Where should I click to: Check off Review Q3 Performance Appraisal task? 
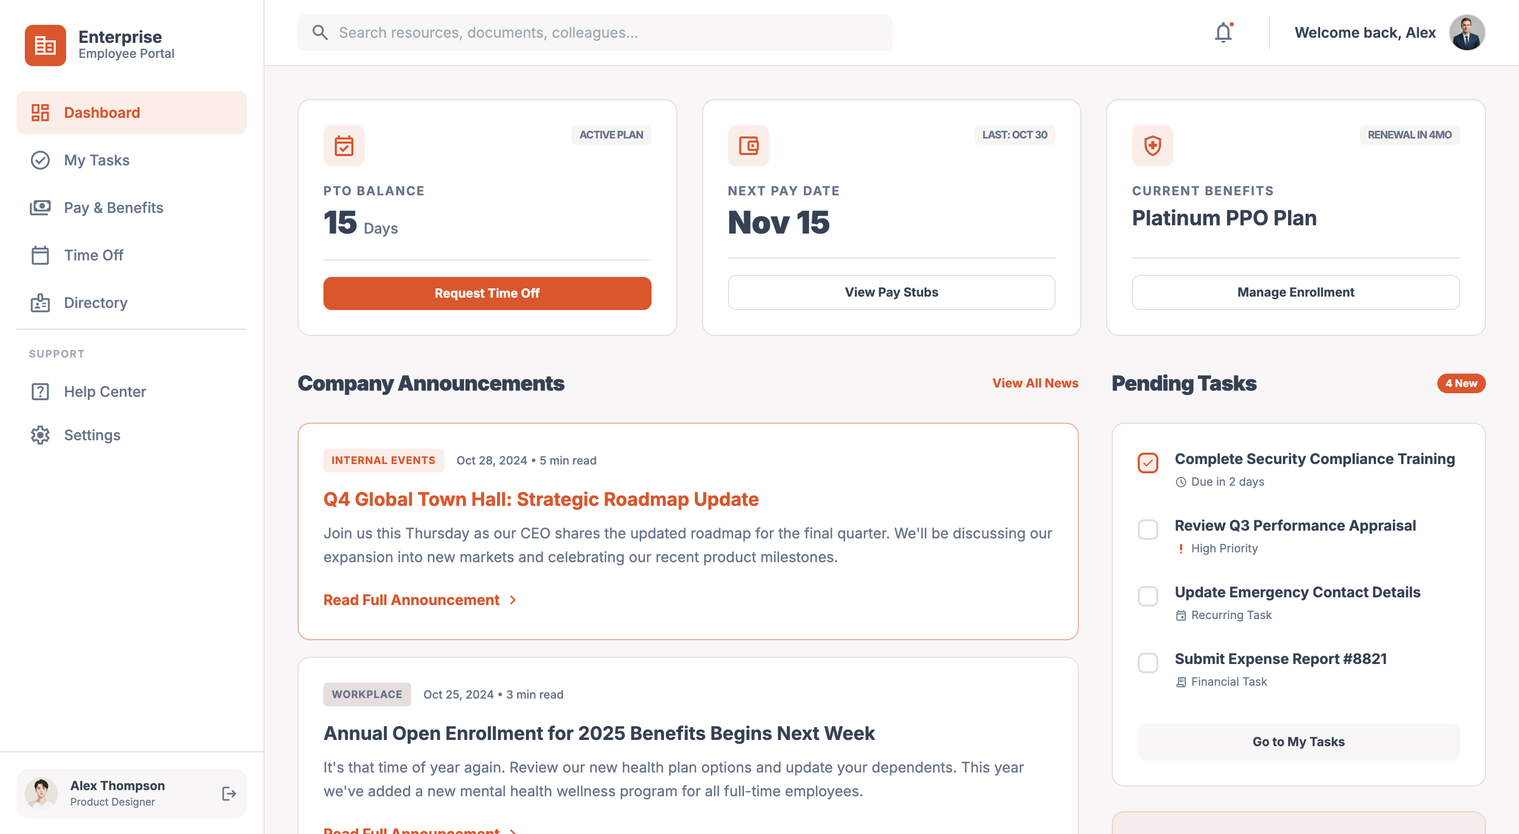(1148, 530)
